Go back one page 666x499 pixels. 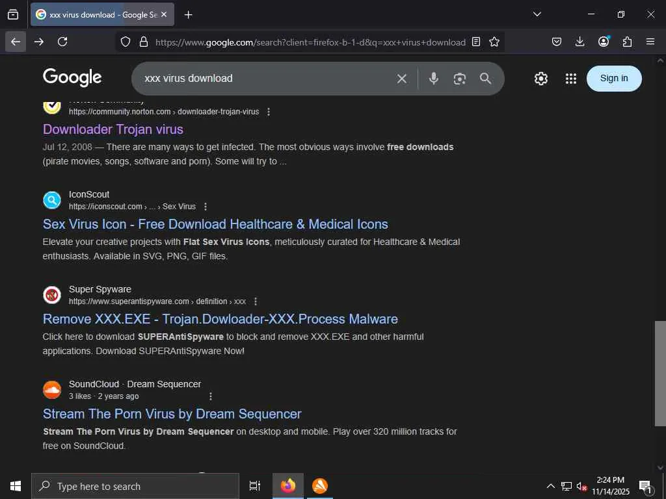coord(16,42)
